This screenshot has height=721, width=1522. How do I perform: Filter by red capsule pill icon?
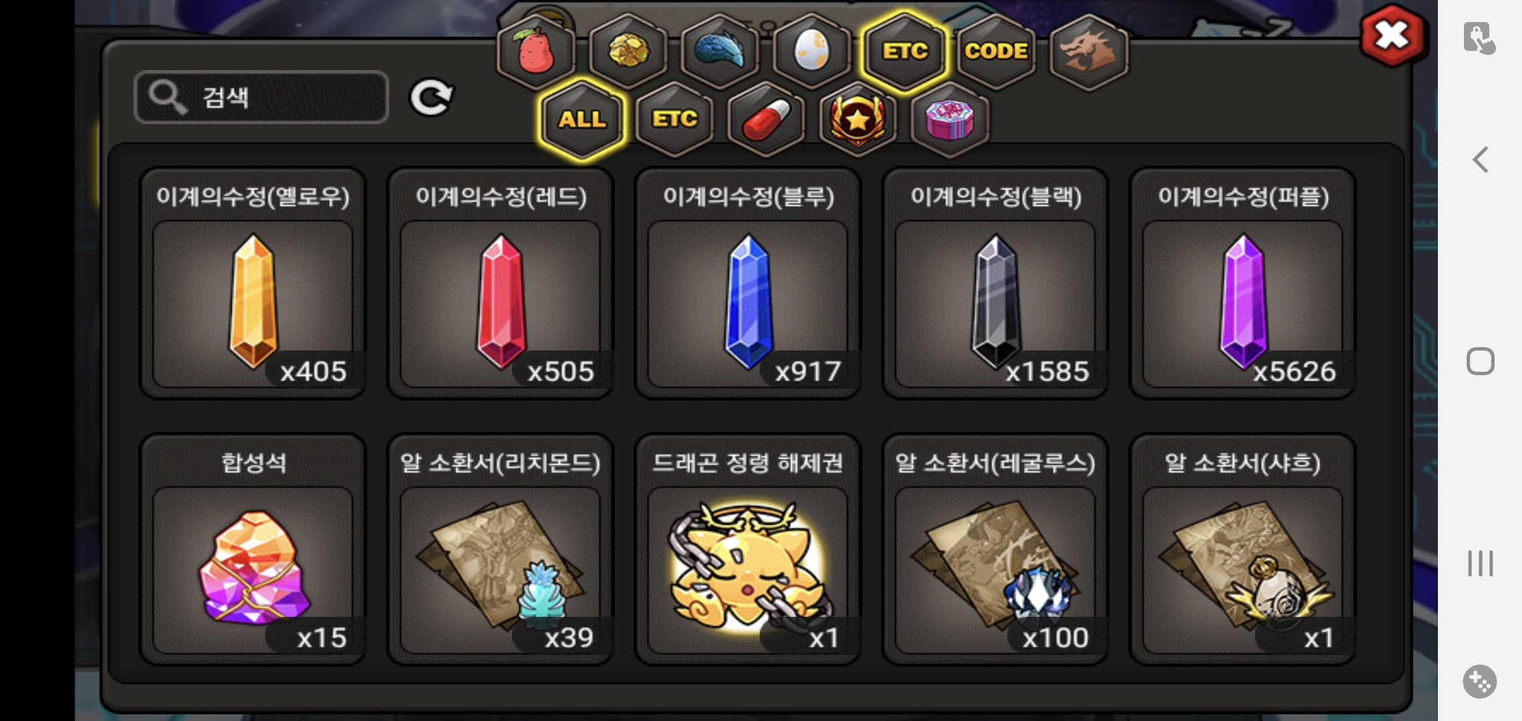point(766,119)
